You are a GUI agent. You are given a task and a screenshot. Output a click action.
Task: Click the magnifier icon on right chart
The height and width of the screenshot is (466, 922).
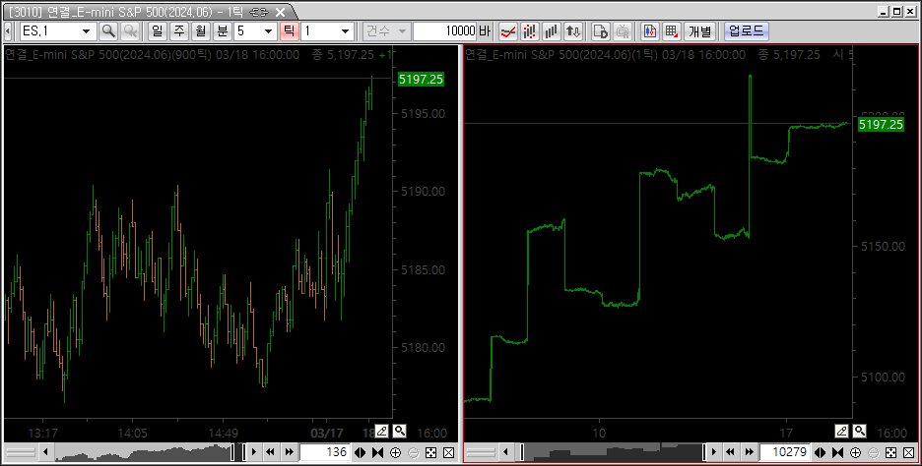[860, 431]
